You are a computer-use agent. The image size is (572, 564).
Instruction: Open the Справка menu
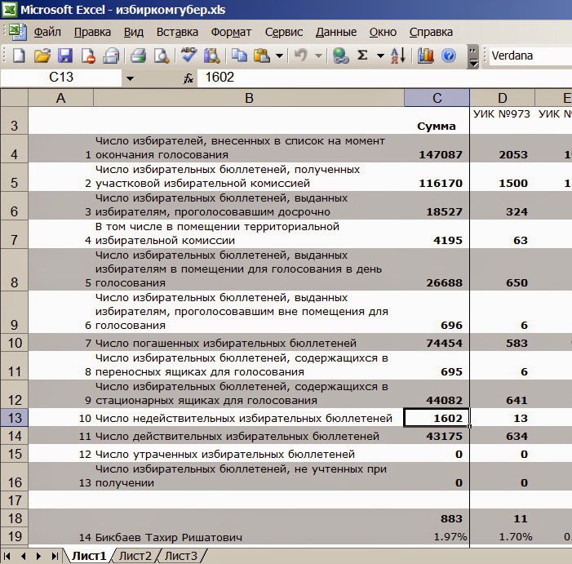tap(431, 32)
